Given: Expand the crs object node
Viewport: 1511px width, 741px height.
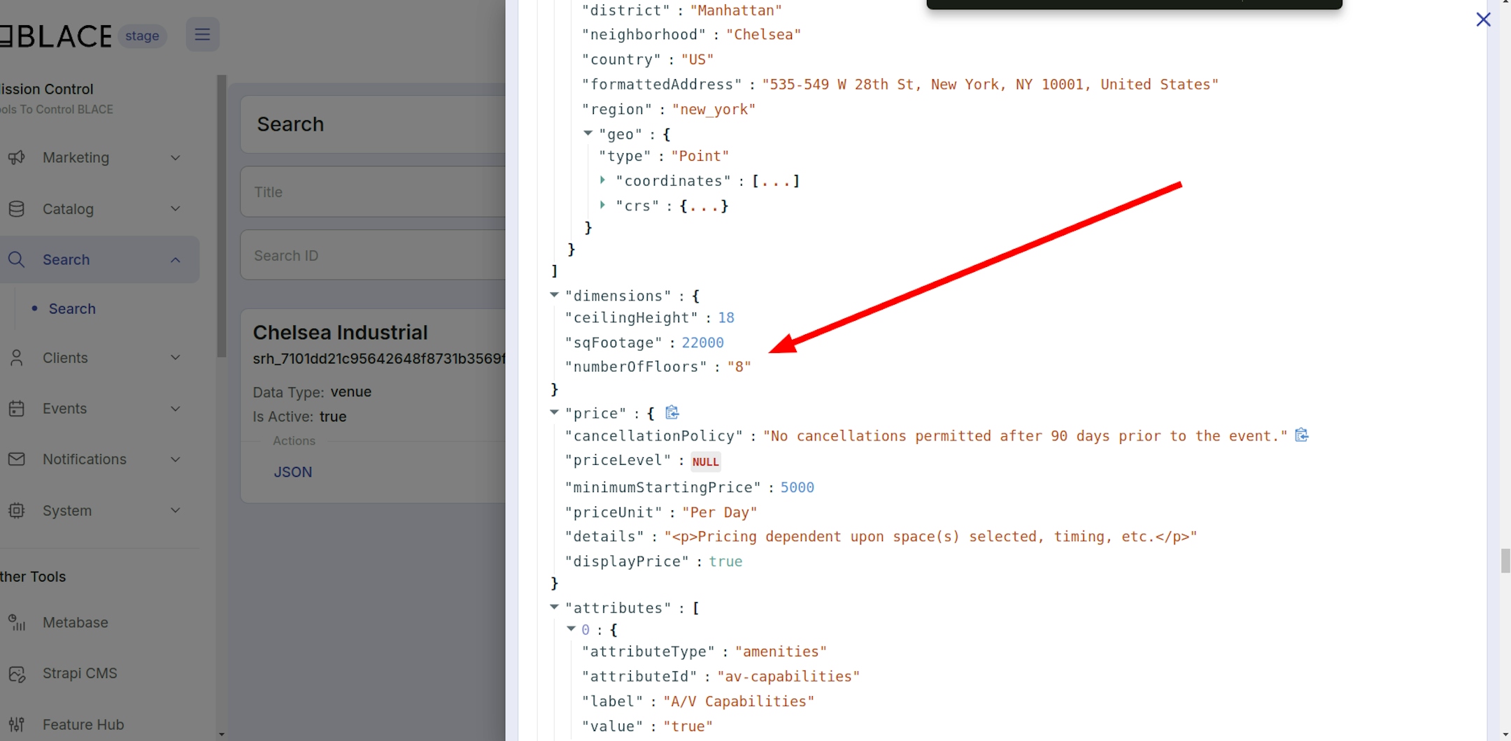Looking at the screenshot, I should click(602, 205).
